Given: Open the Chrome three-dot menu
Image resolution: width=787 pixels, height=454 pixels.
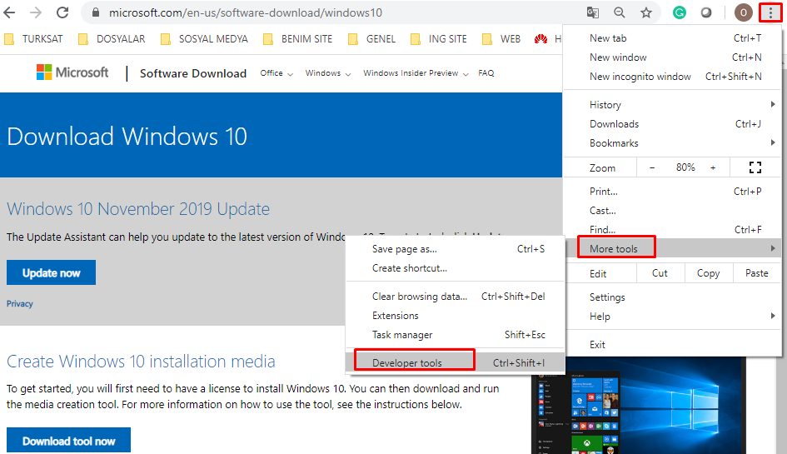Looking at the screenshot, I should click(x=770, y=12).
